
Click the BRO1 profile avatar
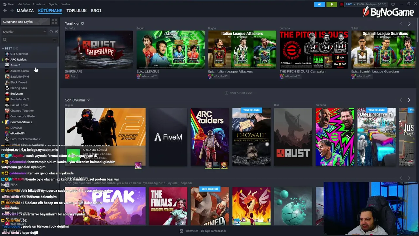(x=342, y=4)
